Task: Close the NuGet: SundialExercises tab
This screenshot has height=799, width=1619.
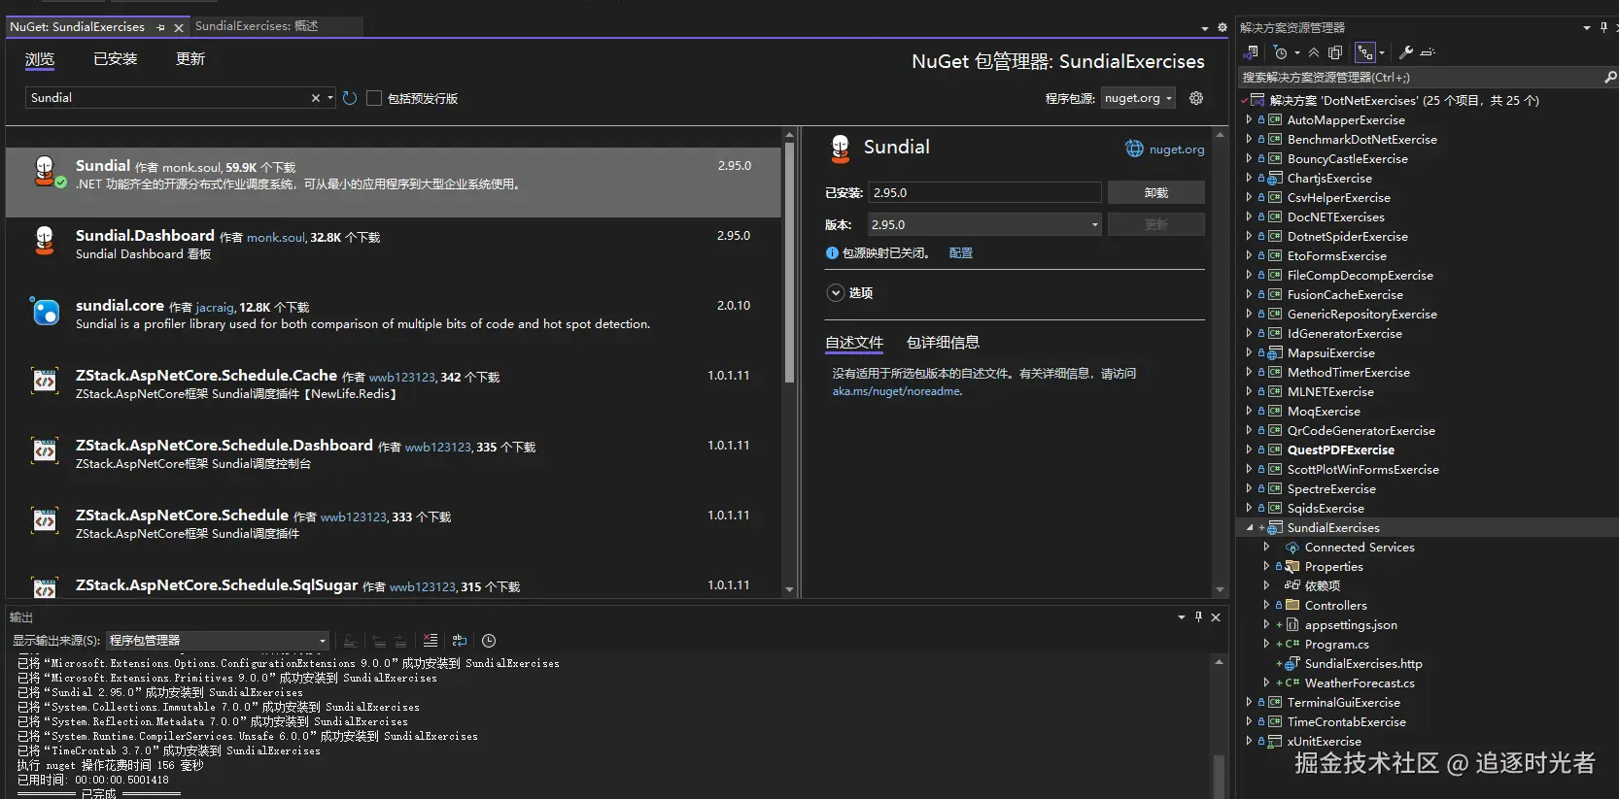Action: coord(179,27)
